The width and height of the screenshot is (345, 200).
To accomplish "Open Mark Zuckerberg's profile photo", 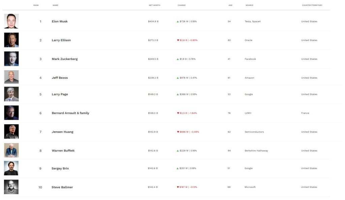I will [x=11, y=59].
